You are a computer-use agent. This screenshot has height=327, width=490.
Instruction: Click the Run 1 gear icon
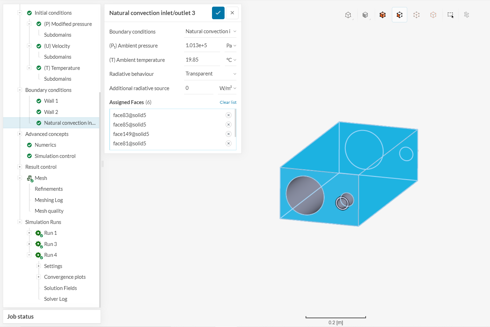(x=39, y=233)
